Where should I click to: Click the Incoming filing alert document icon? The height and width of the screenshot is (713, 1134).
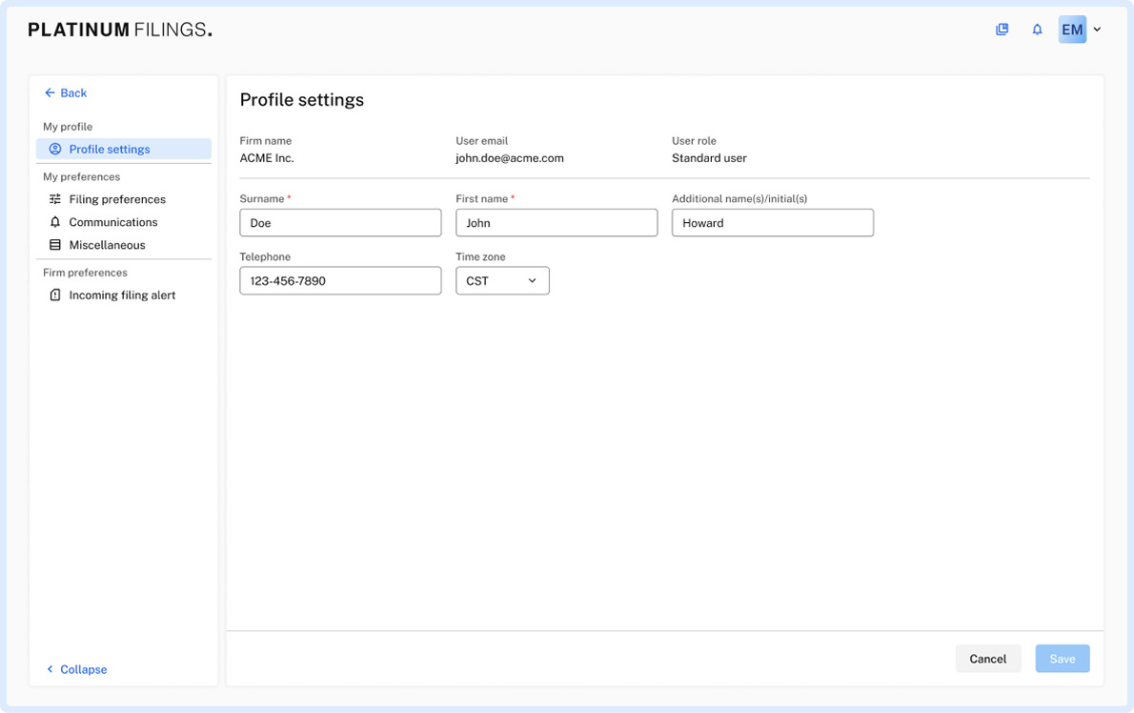[x=55, y=295]
